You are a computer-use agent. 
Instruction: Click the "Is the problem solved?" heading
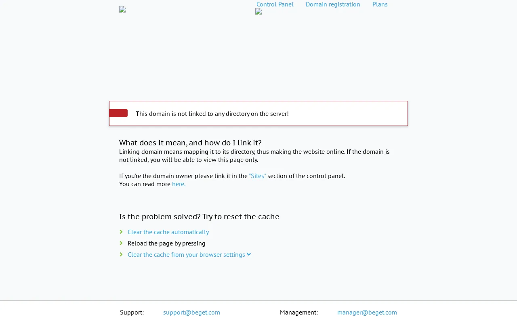tap(199, 216)
